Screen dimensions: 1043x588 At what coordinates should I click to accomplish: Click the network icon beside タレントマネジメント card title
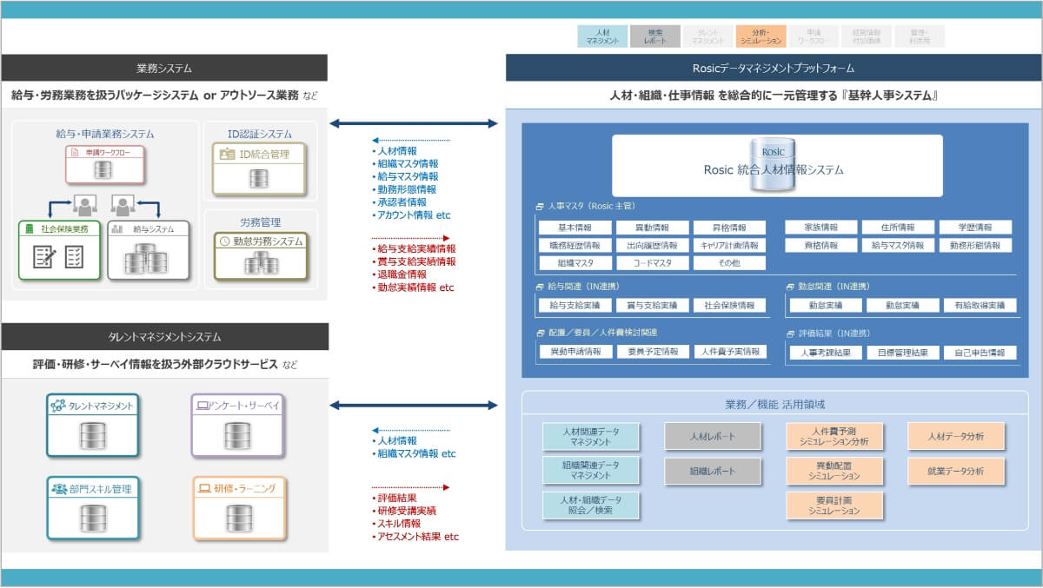click(x=58, y=405)
